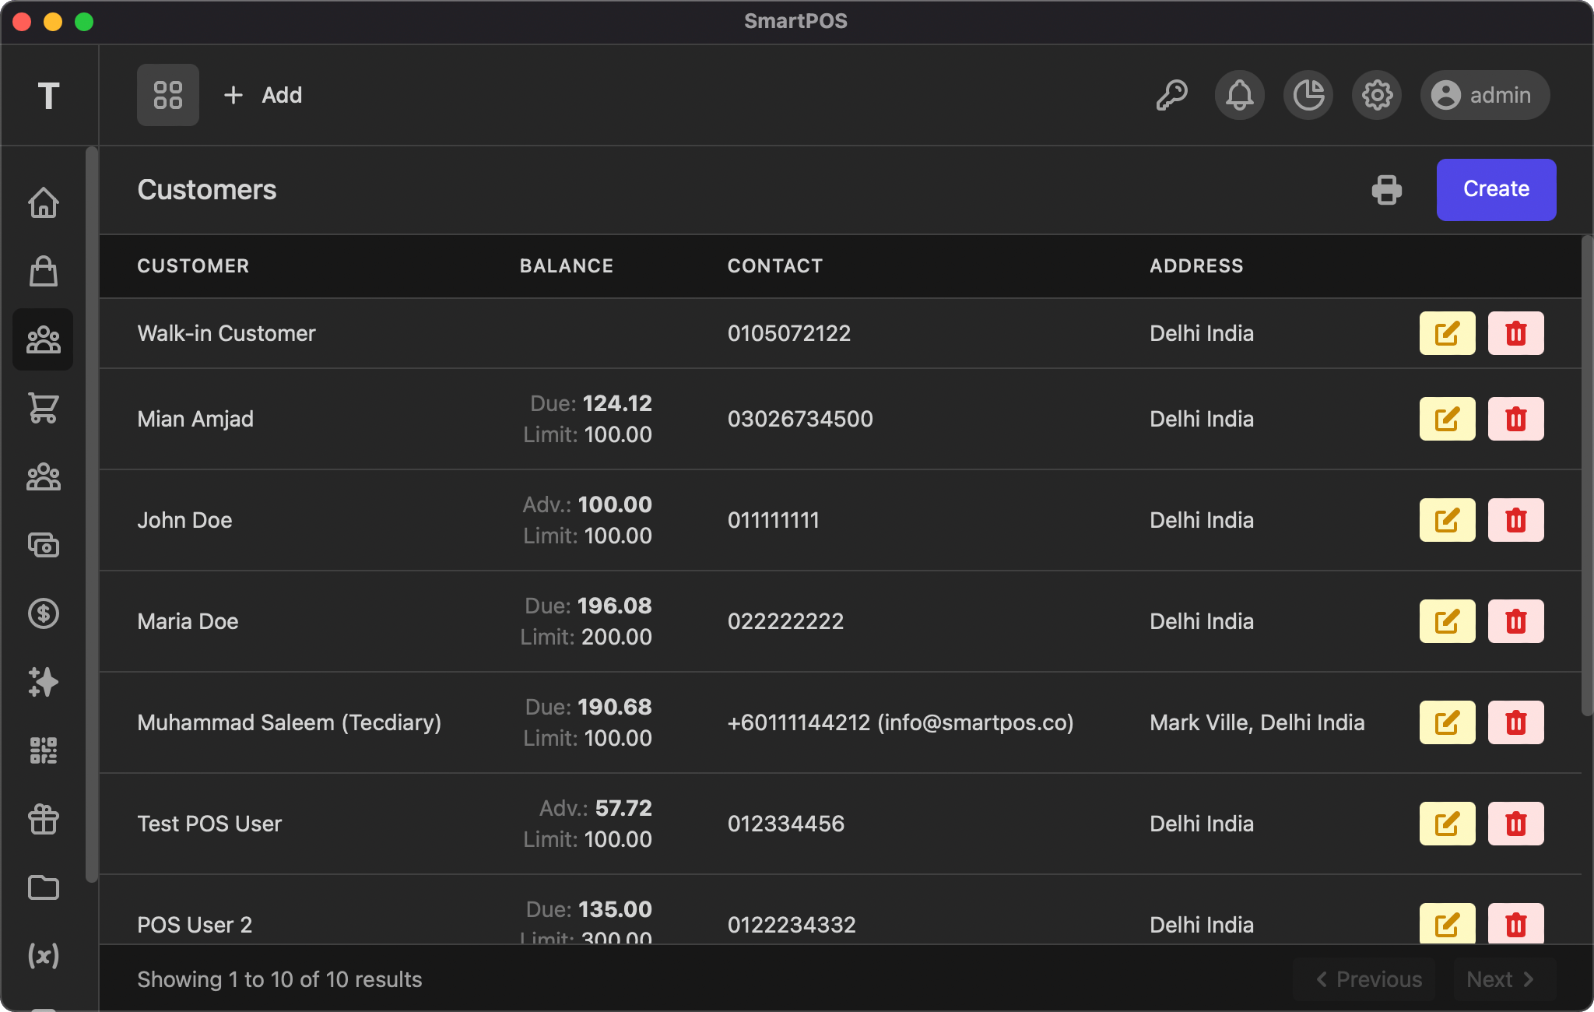This screenshot has width=1594, height=1012.
Task: Click the dollar coin sidebar icon
Action: coord(44,613)
